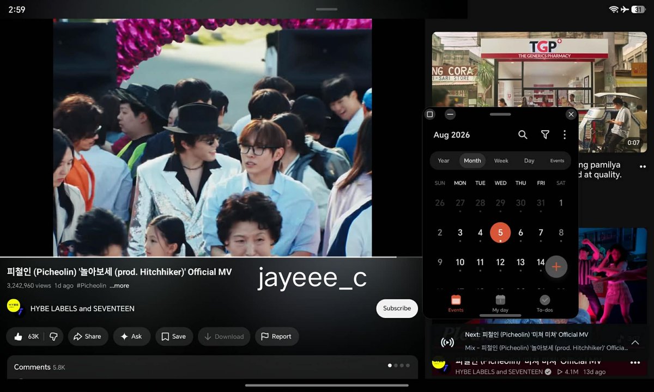Switch Calendar to Week view
Viewport: 654px width, 392px height.
(501, 161)
